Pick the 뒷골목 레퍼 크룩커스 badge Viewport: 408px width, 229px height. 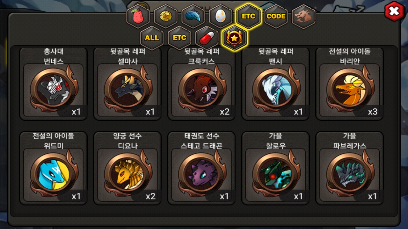(201, 84)
